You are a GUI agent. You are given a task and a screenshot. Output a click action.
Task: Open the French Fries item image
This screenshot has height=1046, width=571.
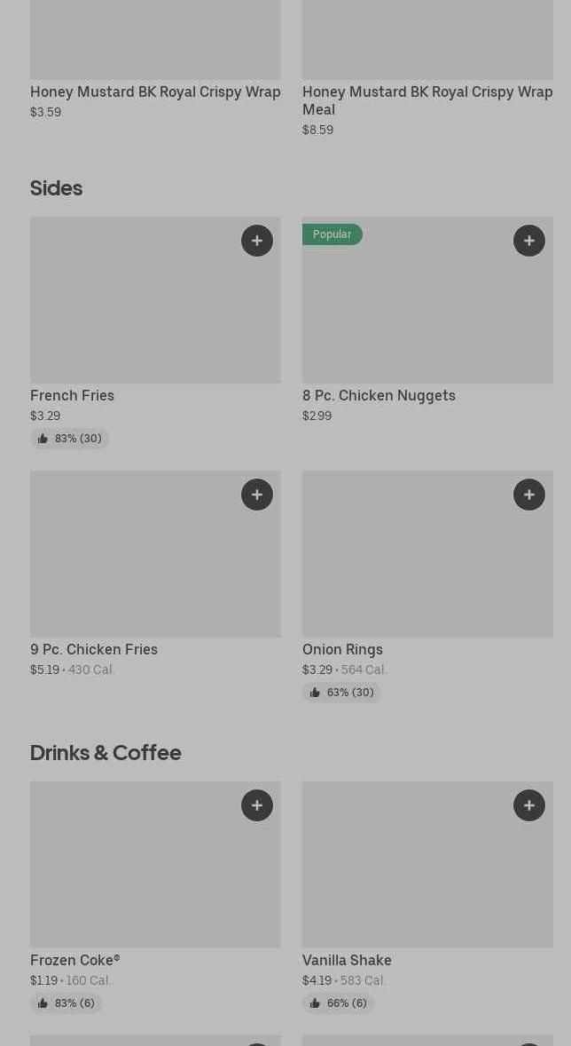[x=133, y=311]
